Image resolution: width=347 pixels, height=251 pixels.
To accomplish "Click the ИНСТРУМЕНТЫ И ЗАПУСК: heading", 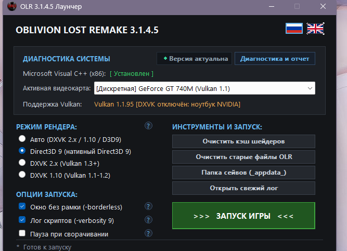I will [x=217, y=127].
